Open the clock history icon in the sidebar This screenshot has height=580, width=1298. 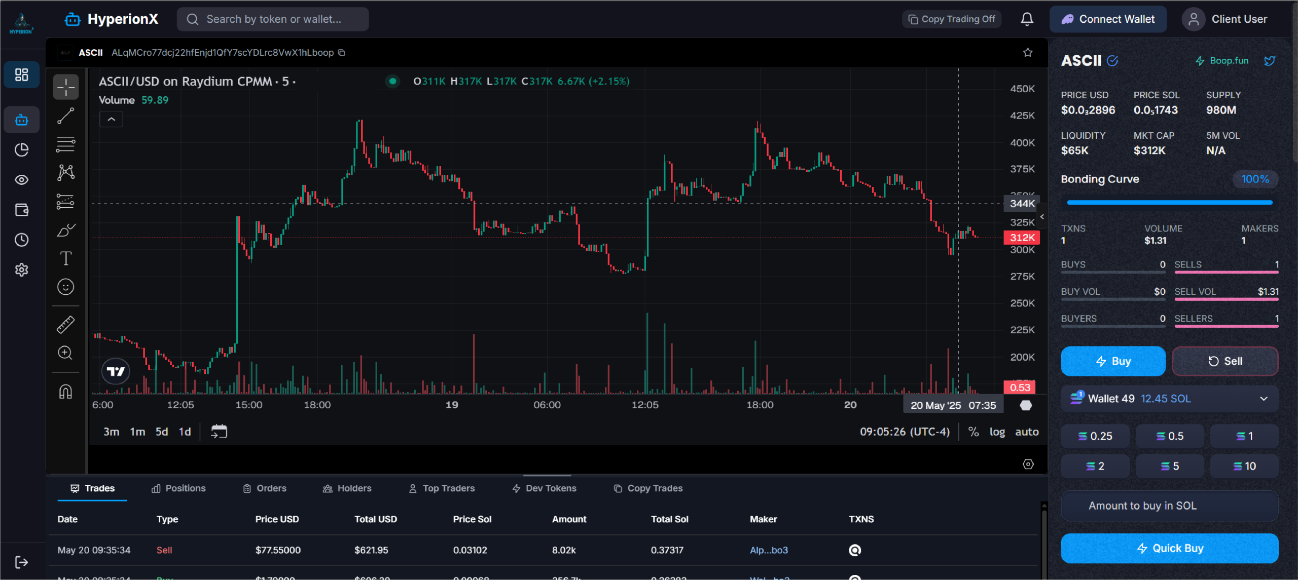click(21, 240)
